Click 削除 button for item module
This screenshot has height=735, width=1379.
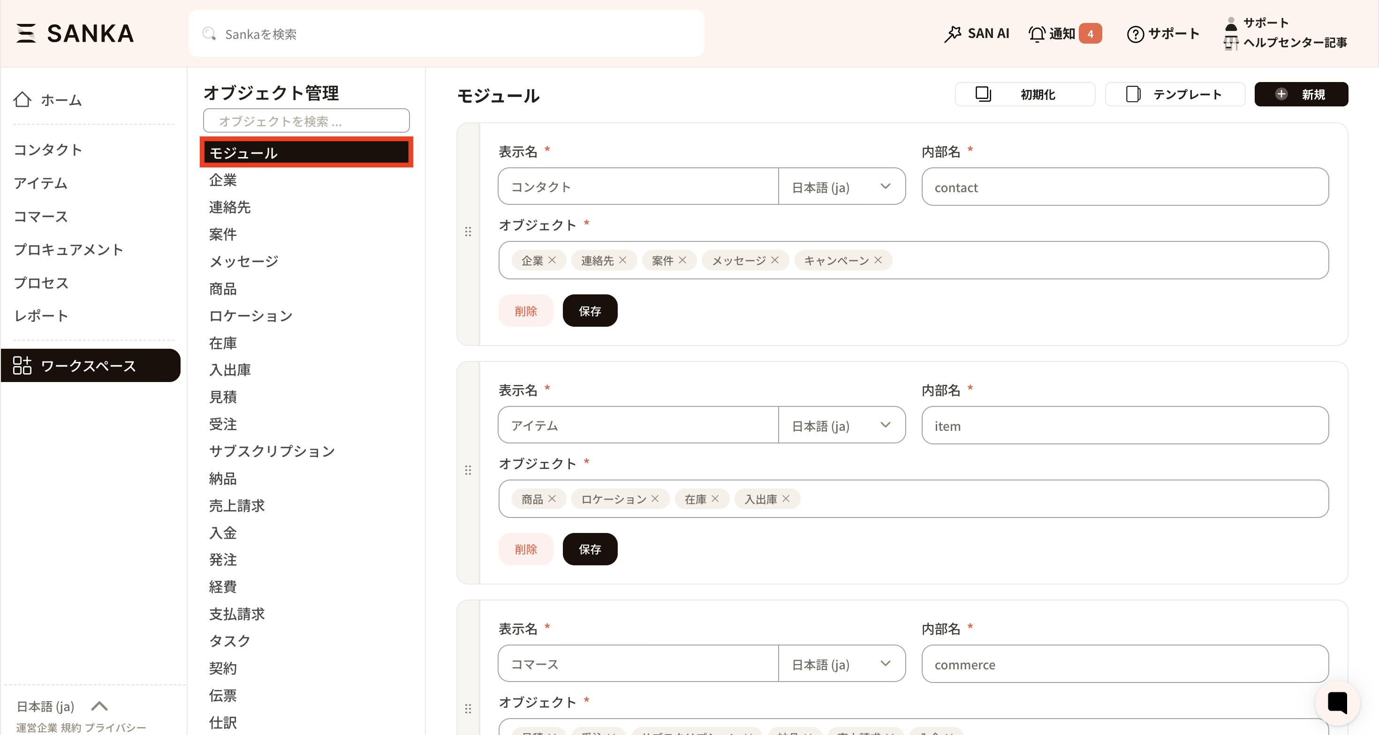tap(525, 549)
